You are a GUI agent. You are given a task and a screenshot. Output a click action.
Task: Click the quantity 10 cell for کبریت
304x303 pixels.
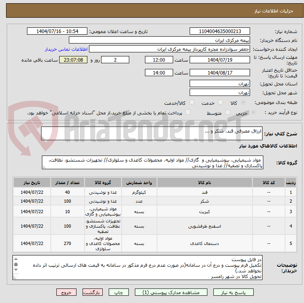tap(67, 212)
